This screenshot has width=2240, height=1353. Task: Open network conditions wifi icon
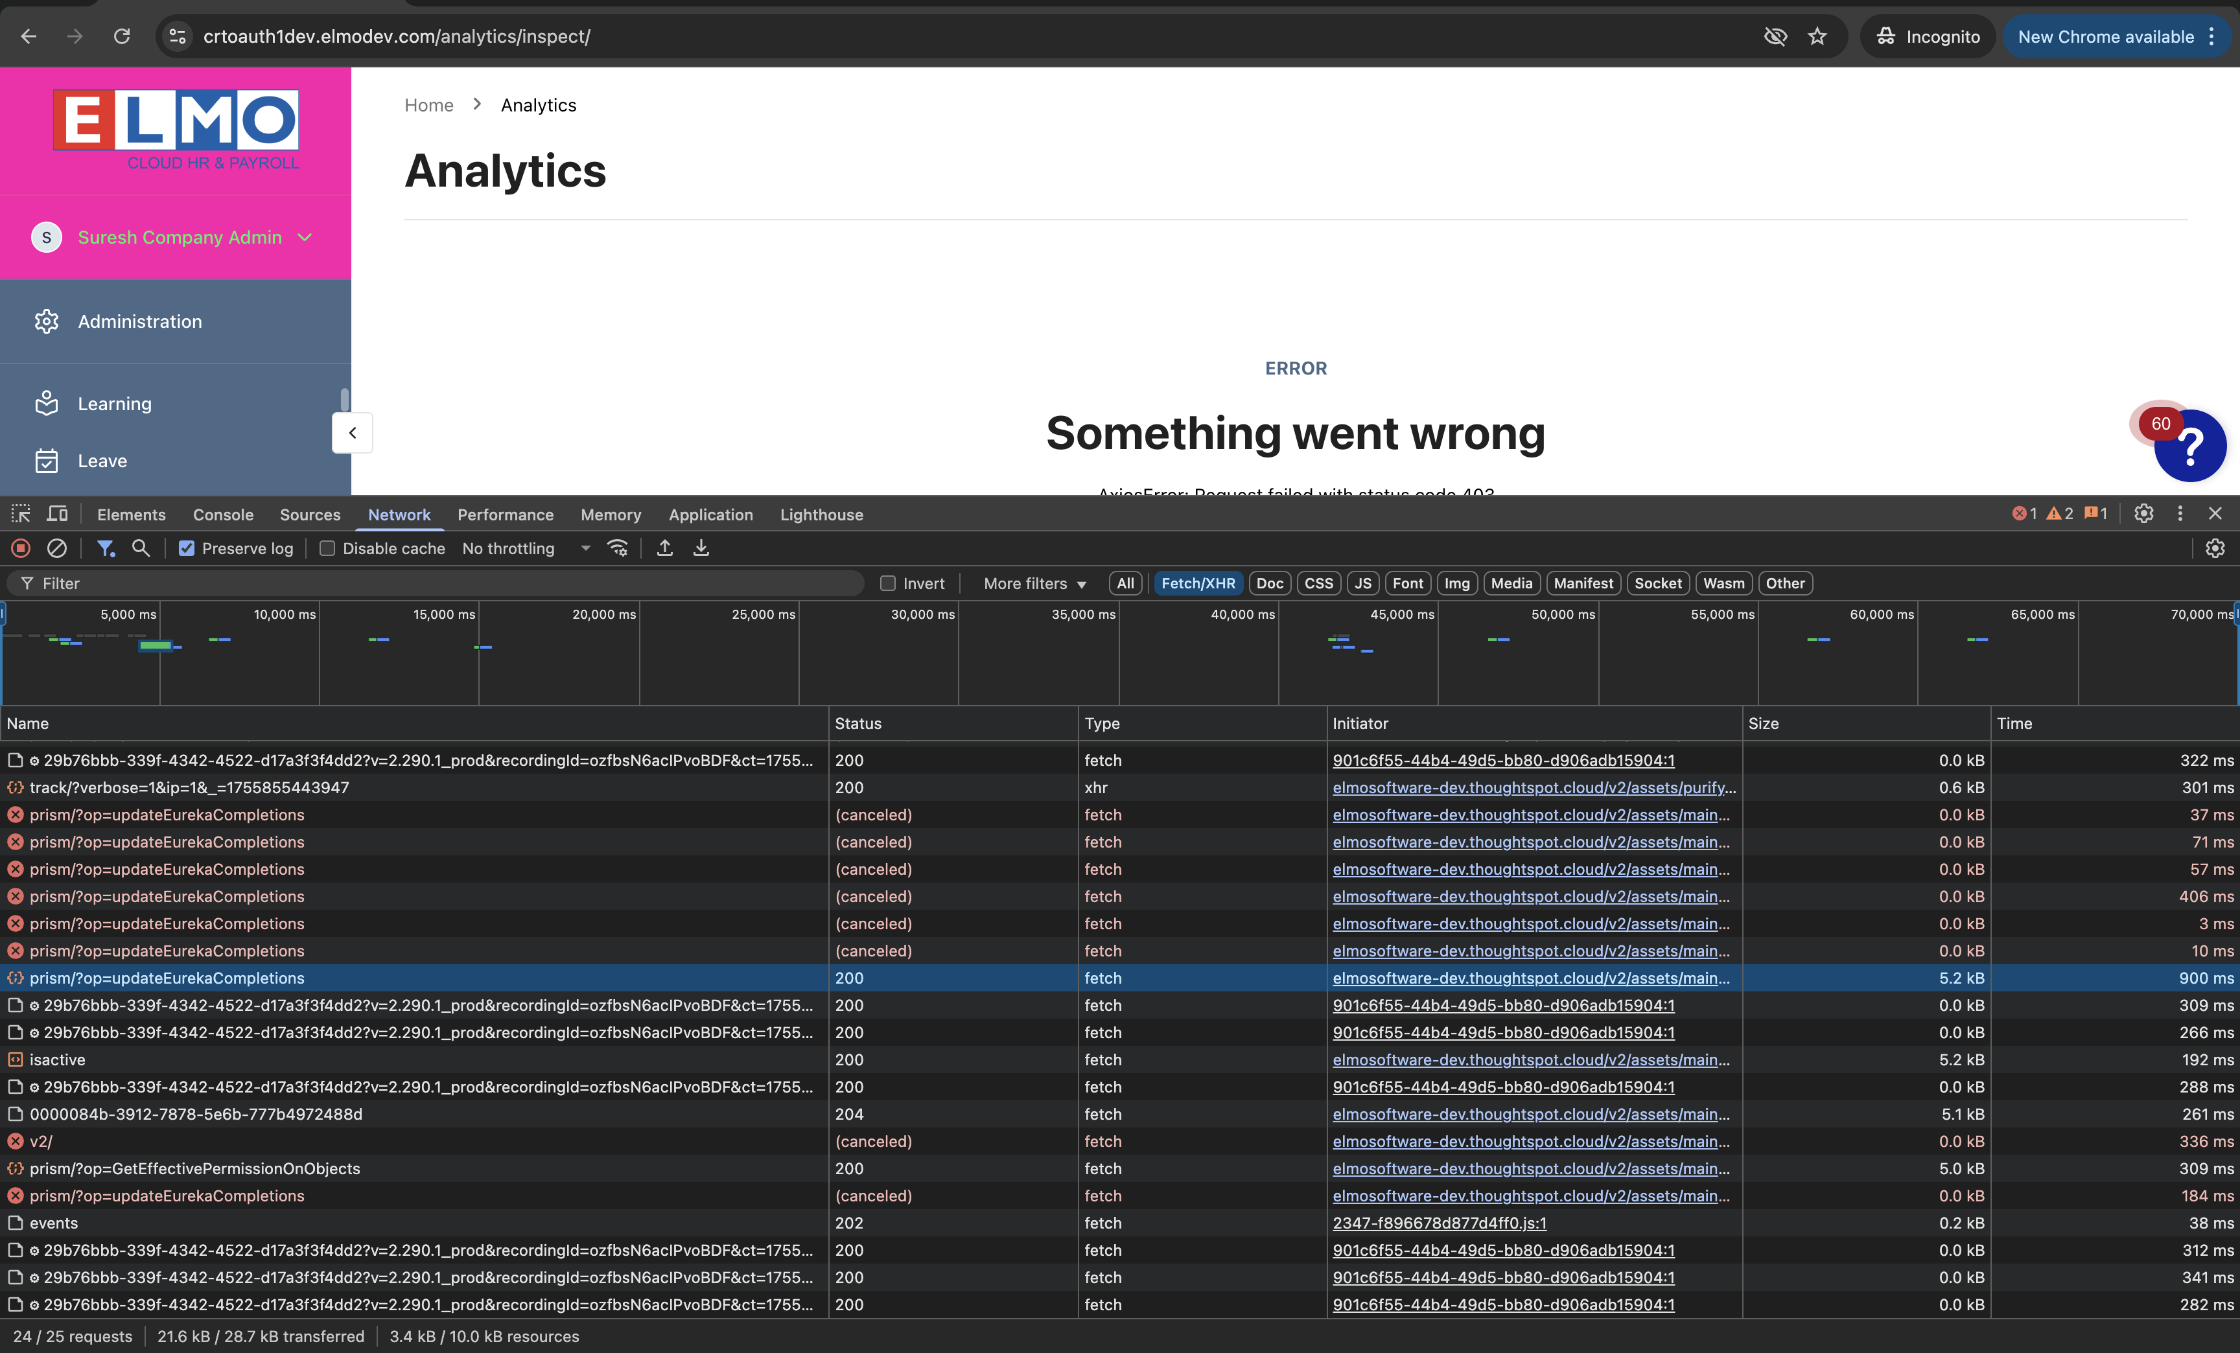point(618,548)
